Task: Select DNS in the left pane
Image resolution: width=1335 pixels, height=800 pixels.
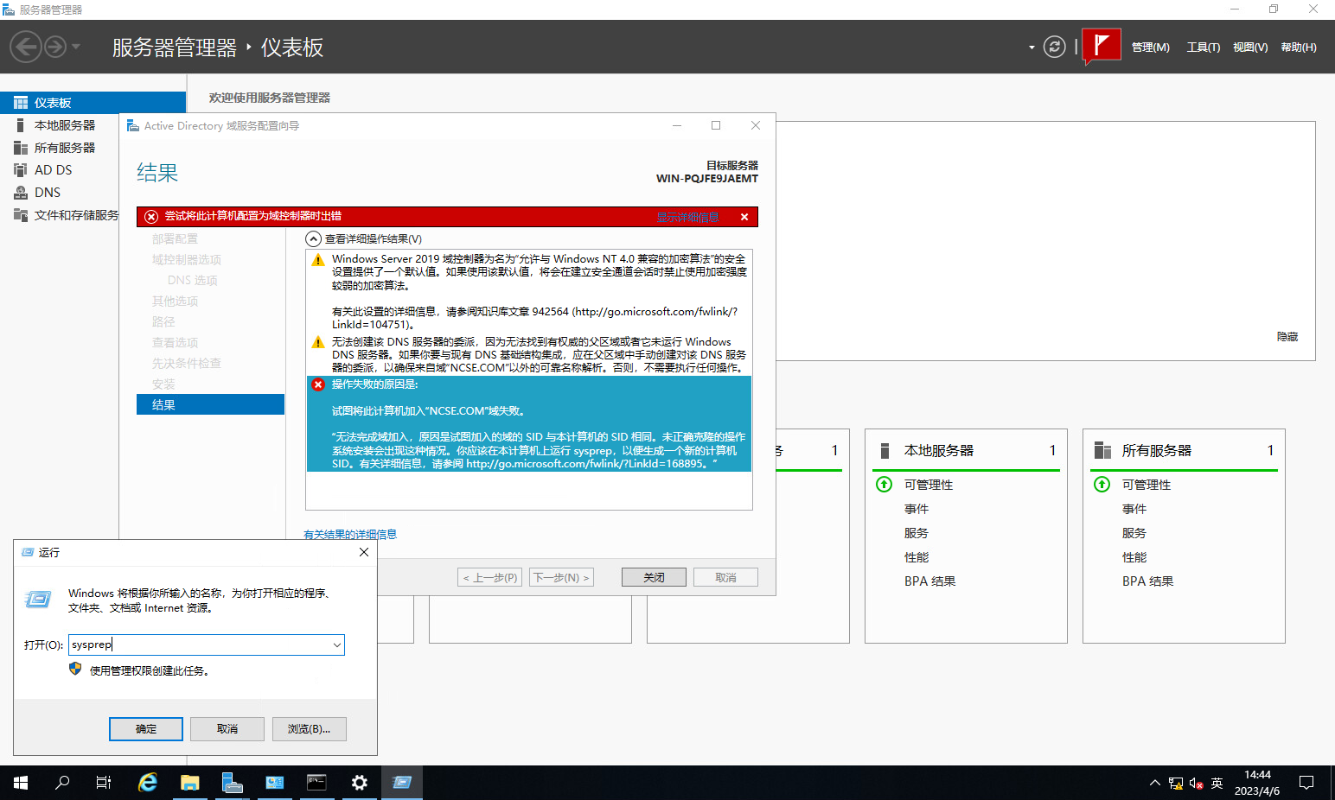Action: point(48,193)
